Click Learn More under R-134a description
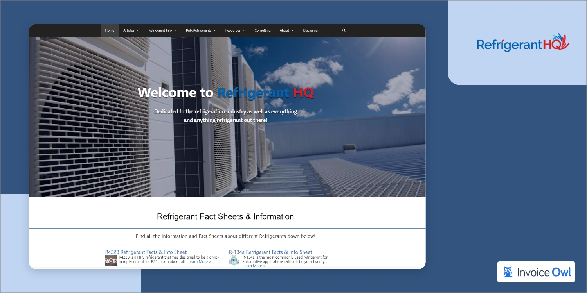The width and height of the screenshot is (587, 293). 254,266
